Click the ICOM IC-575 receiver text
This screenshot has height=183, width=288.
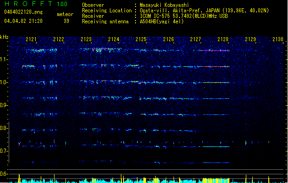(184, 16)
